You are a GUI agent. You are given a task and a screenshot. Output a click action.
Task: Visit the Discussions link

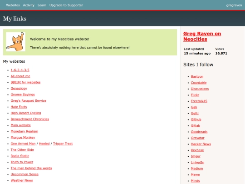200,89
